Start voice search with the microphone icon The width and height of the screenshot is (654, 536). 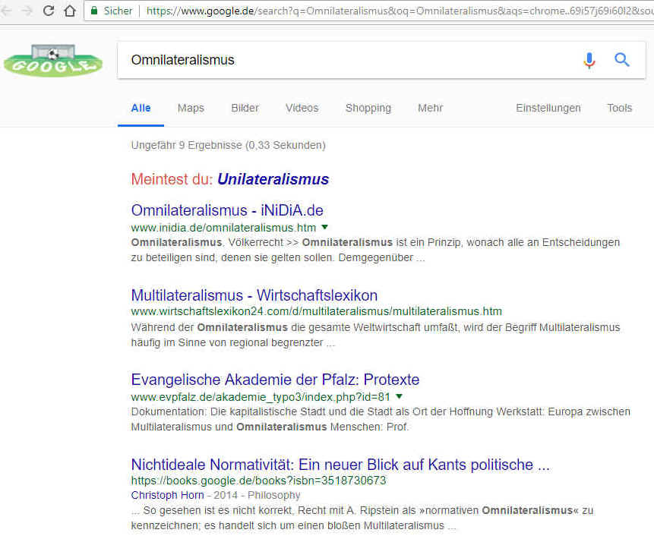[589, 61]
